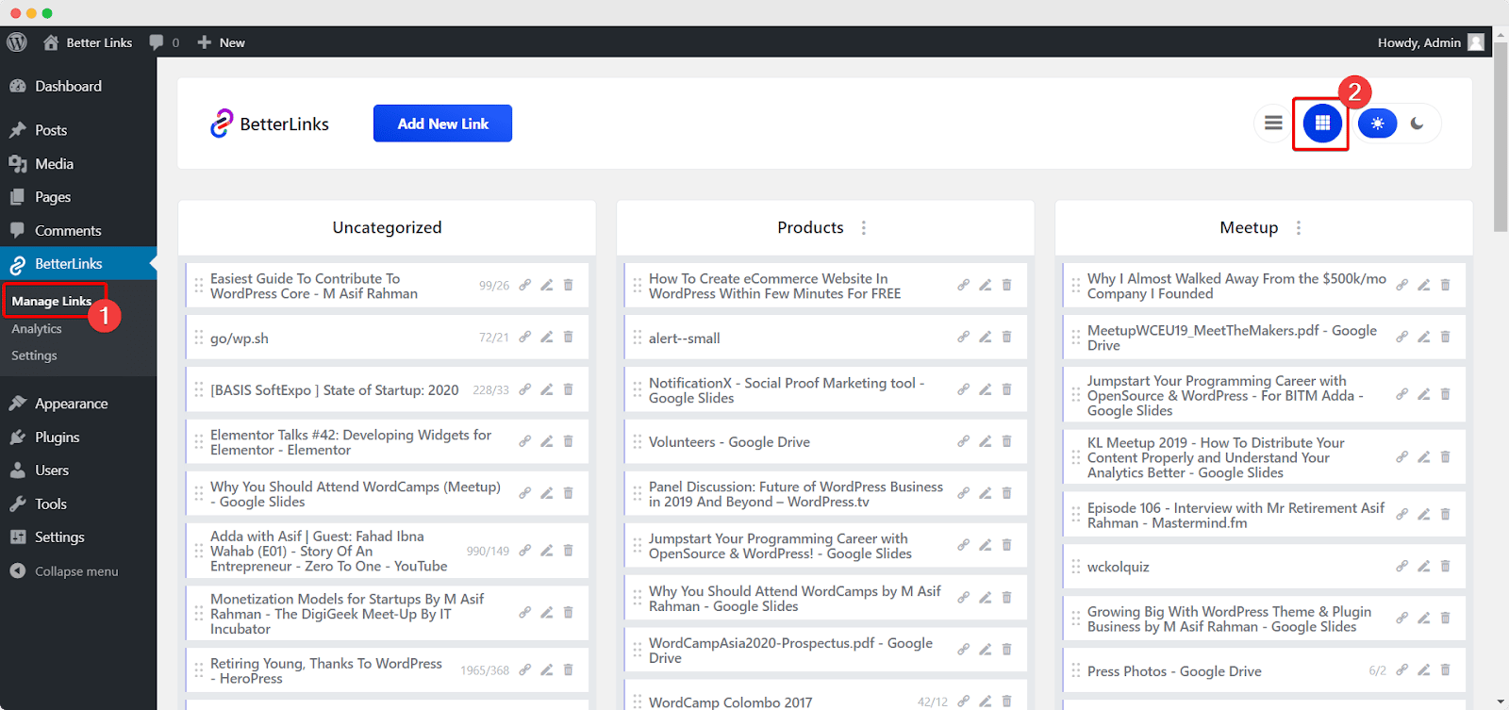The image size is (1509, 710).
Task: Open Comments in sidebar
Action: [x=78, y=231]
